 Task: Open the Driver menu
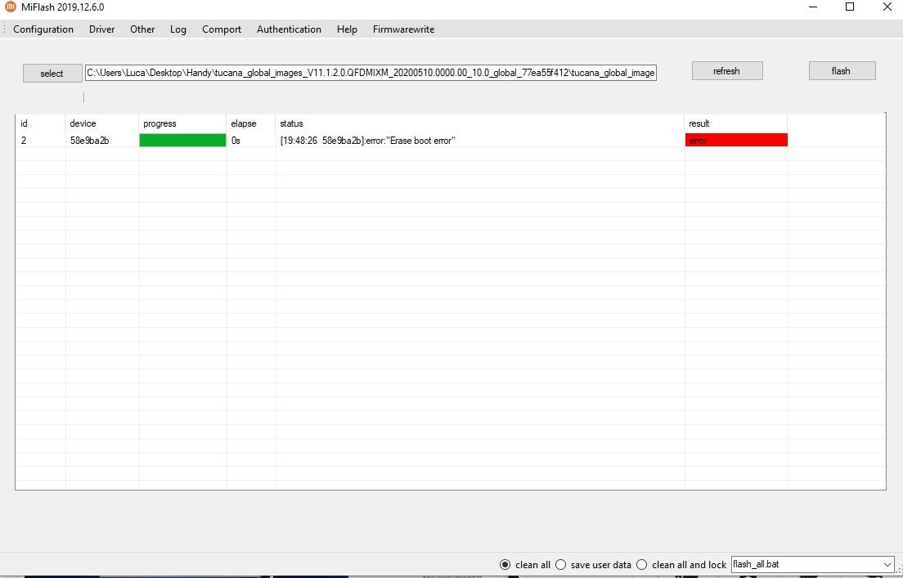point(102,29)
